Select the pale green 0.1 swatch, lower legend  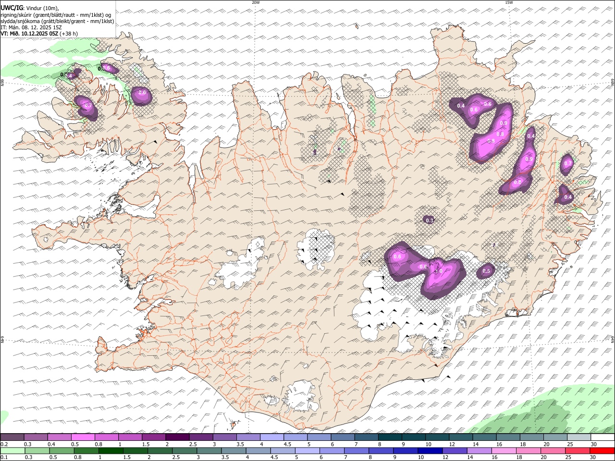pos(13,451)
